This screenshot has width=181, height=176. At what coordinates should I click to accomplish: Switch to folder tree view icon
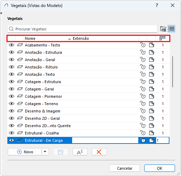tap(163, 29)
